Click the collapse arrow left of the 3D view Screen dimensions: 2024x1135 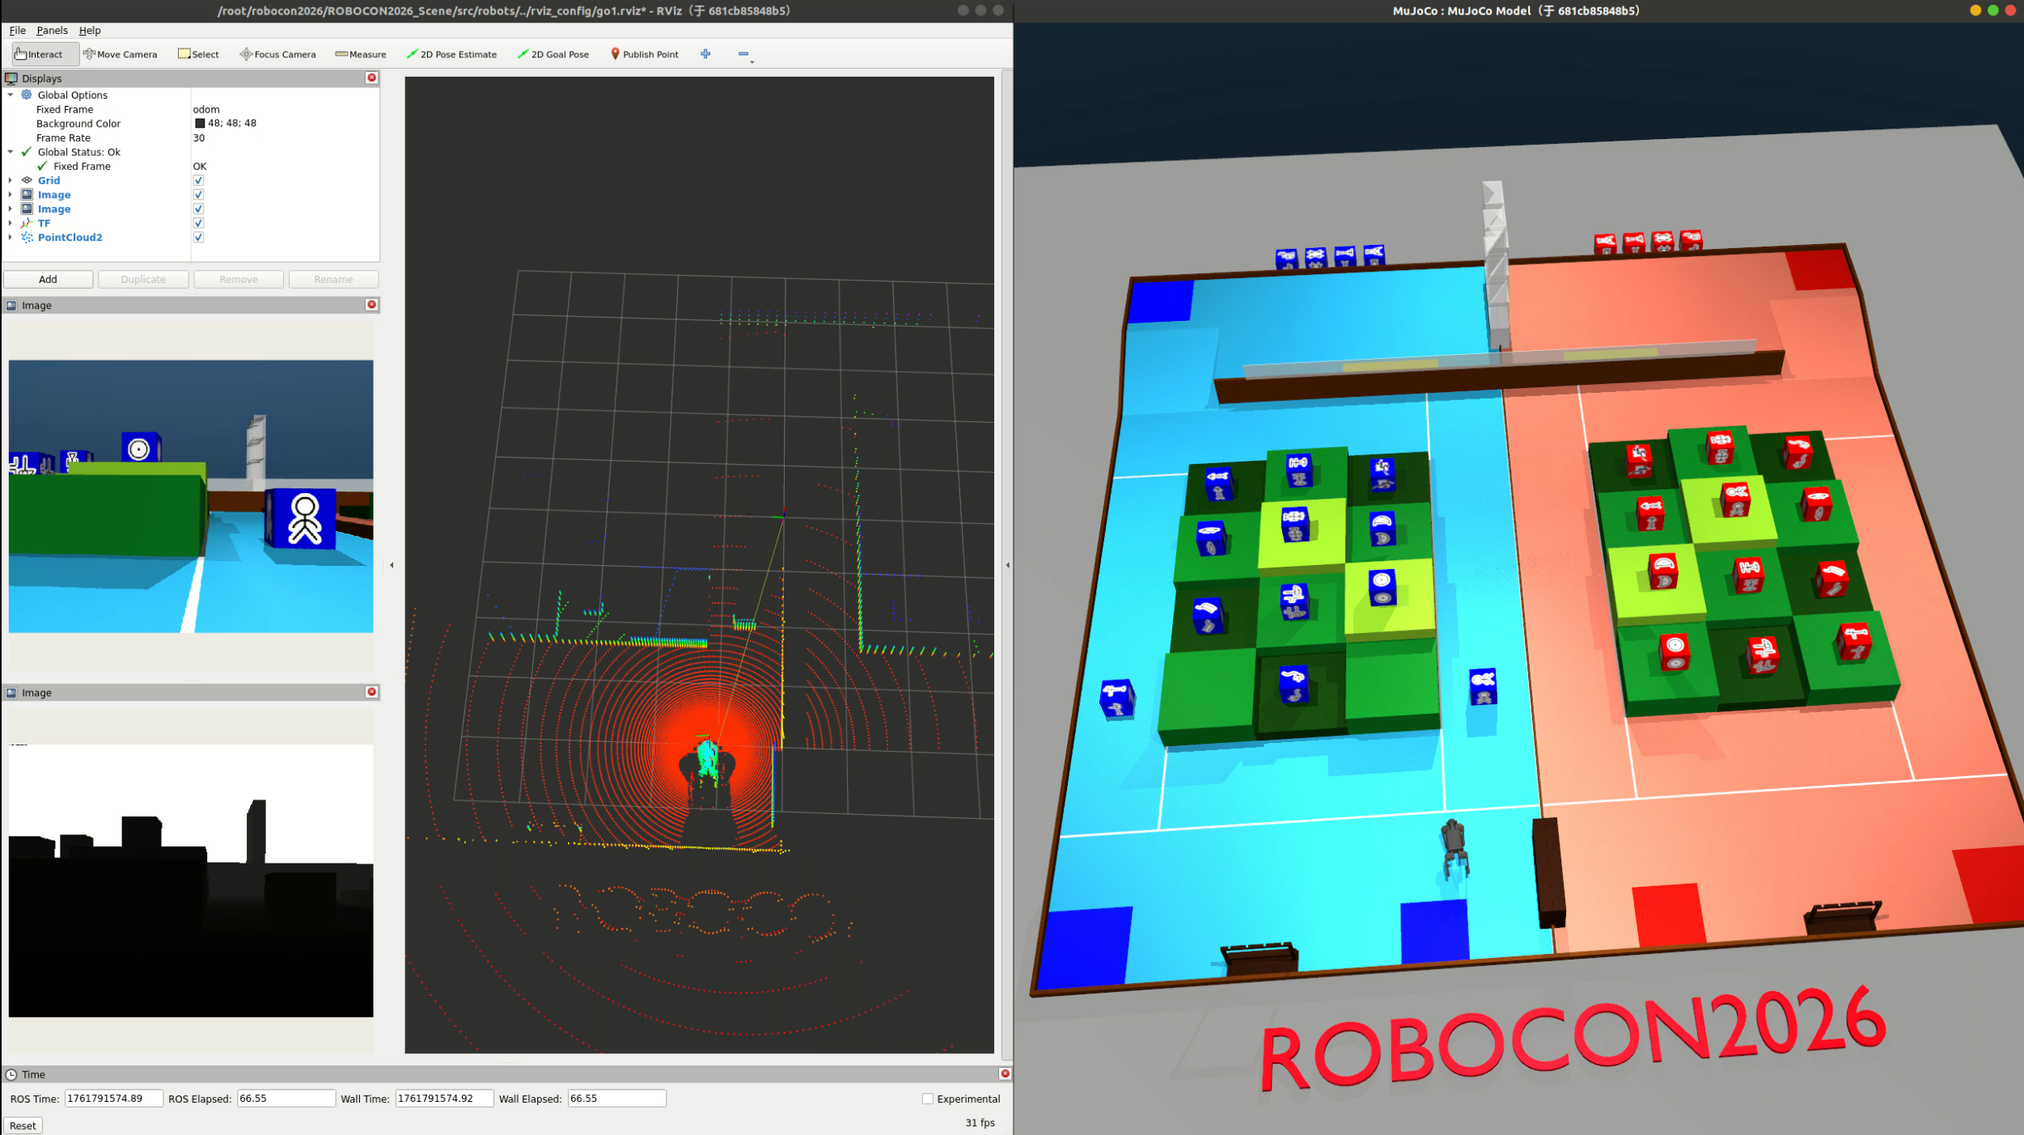point(392,565)
